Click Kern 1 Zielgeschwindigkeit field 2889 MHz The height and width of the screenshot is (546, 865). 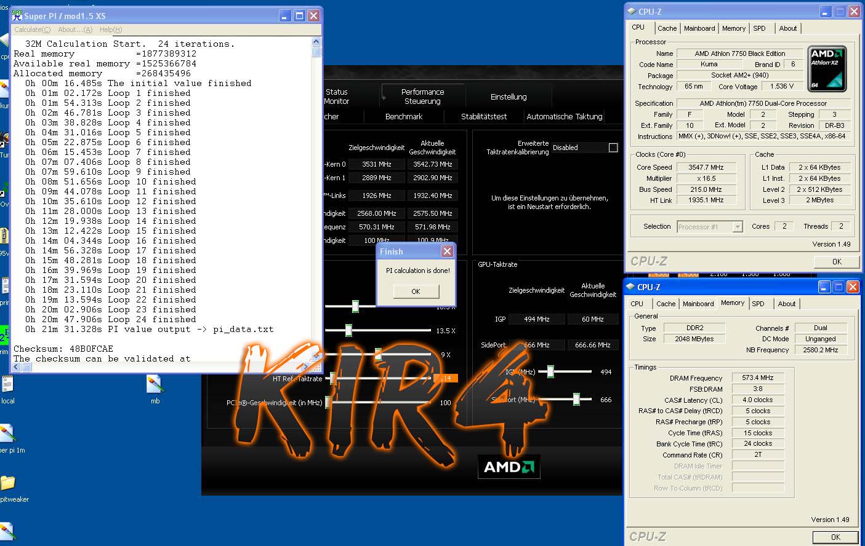pos(377,178)
